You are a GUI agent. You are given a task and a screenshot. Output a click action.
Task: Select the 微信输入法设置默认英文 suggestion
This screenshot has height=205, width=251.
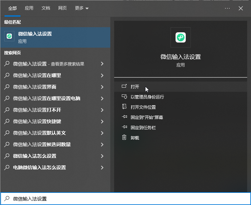tap(39, 133)
